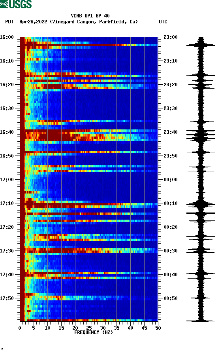The height and width of the screenshot is (353, 218).
Task: Click the 'PDT' timezone label
Action: point(9,22)
